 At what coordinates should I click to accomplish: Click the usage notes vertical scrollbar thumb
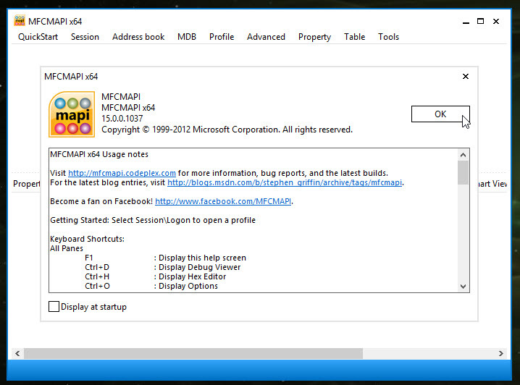[x=463, y=173]
